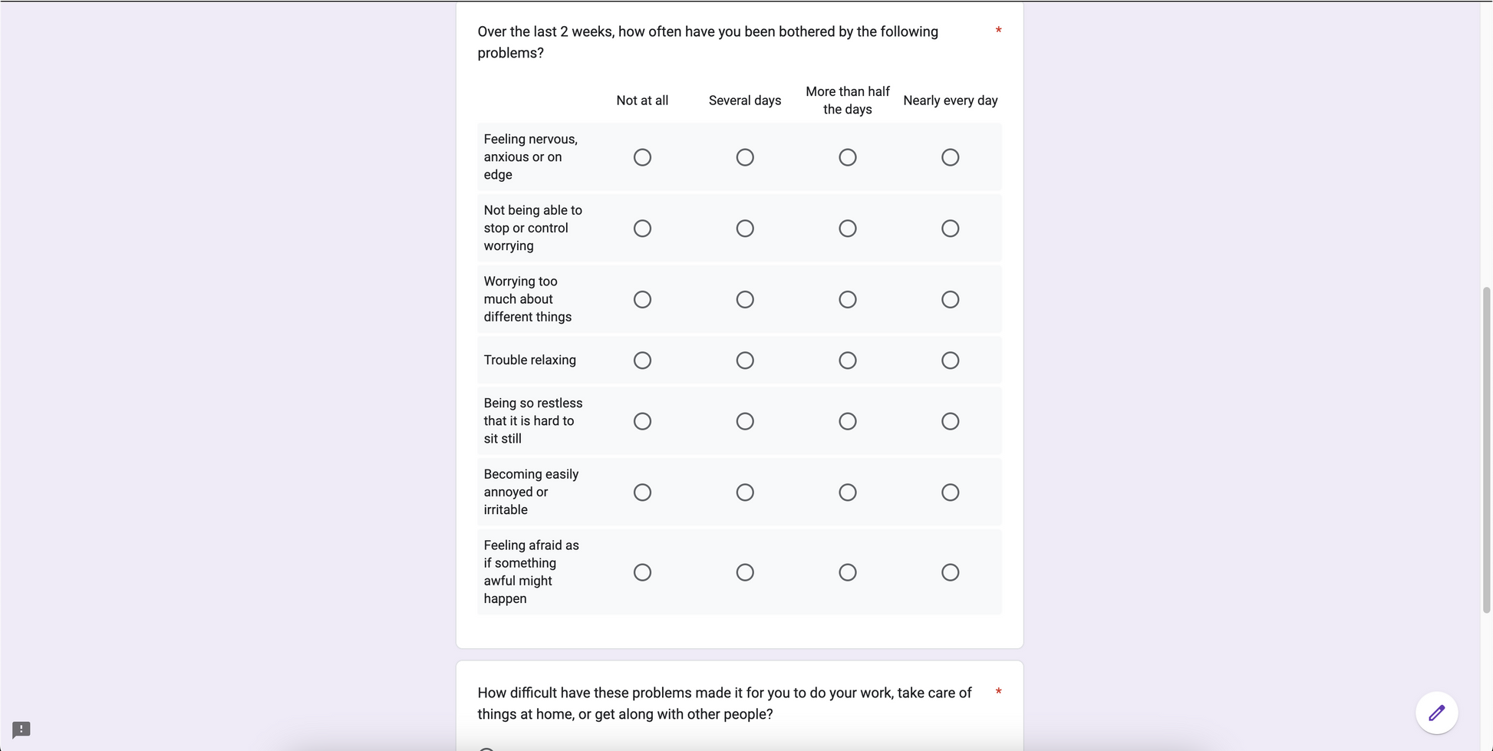Pick 'Several days' for Worrying too much

click(x=745, y=299)
